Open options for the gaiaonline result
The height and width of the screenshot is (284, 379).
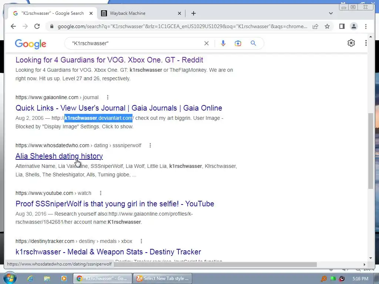tap(108, 97)
